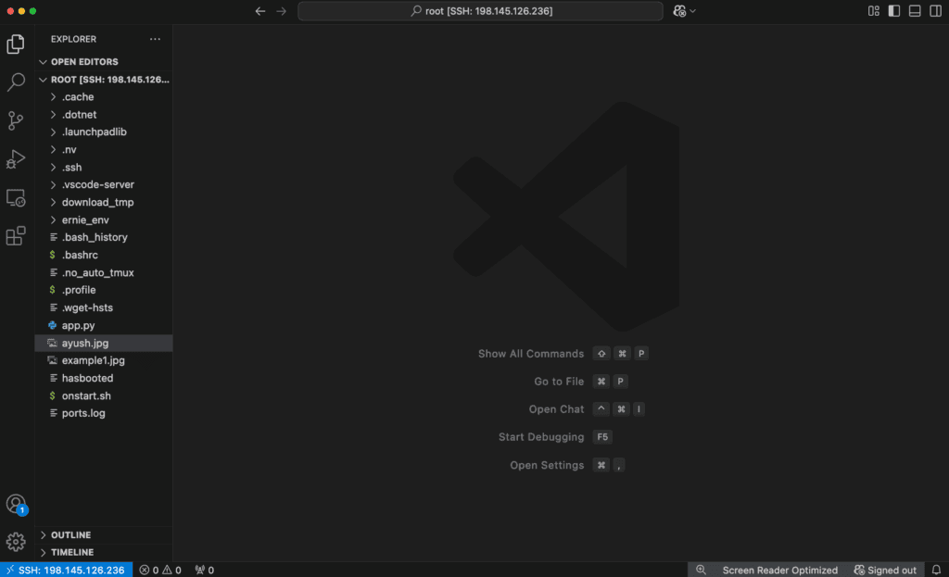Click the Go to File shortcut hint
Screen dimensions: 949x577
click(581, 382)
